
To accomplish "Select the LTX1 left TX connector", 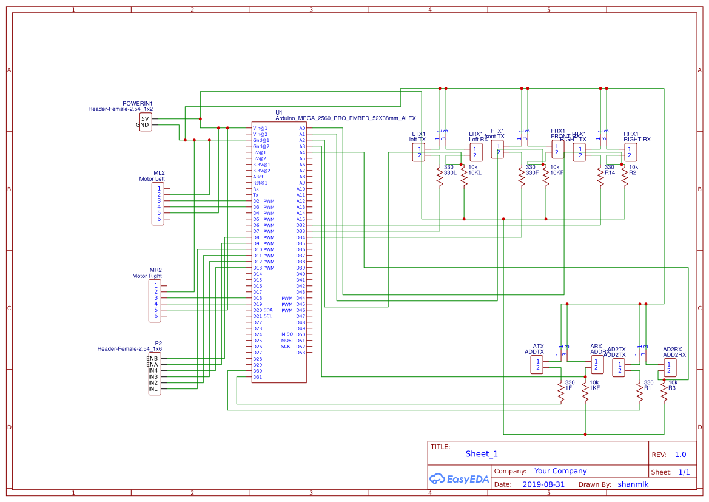I will 418,152.
